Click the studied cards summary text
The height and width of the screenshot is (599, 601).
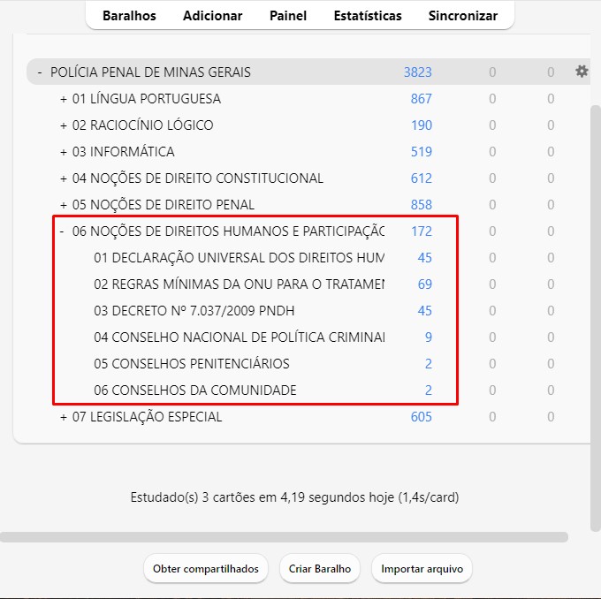[x=294, y=497]
